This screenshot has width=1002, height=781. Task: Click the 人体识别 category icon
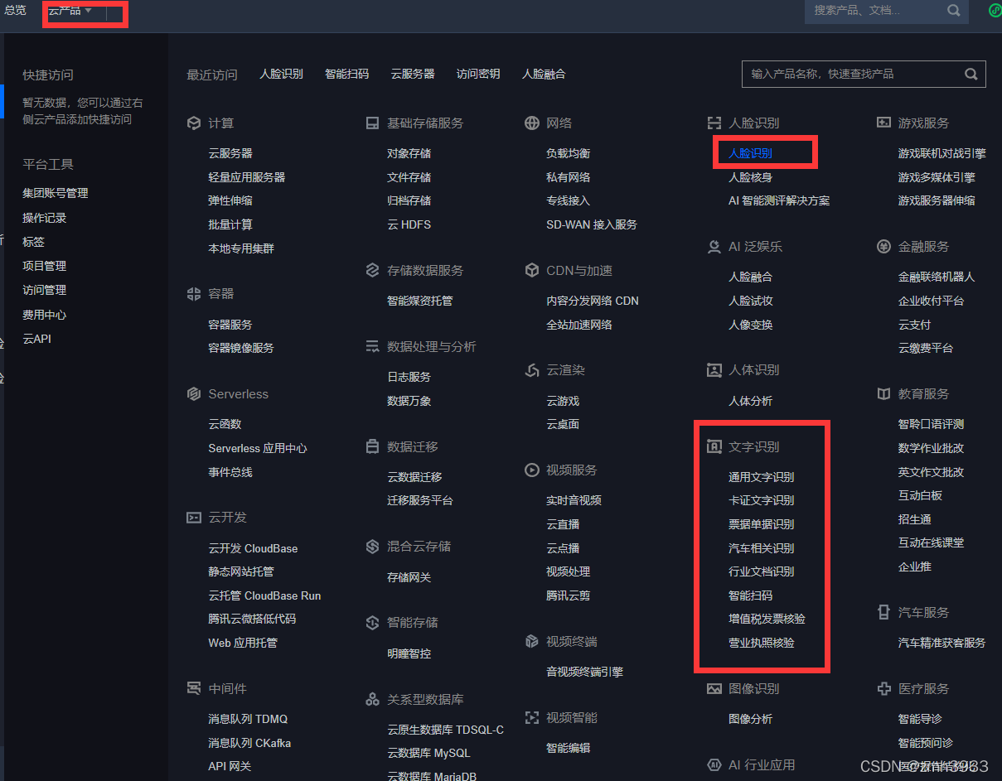tap(714, 370)
